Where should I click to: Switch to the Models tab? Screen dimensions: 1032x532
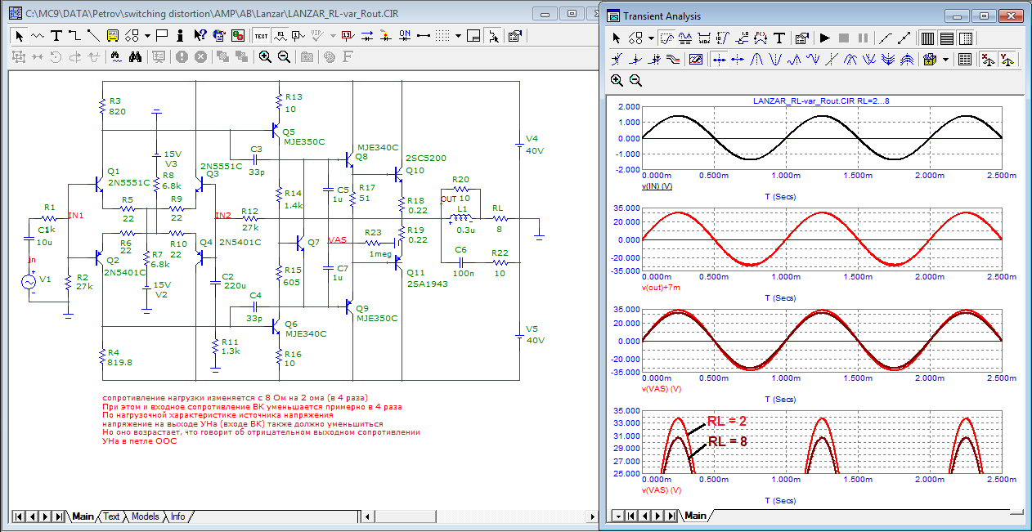point(145,516)
